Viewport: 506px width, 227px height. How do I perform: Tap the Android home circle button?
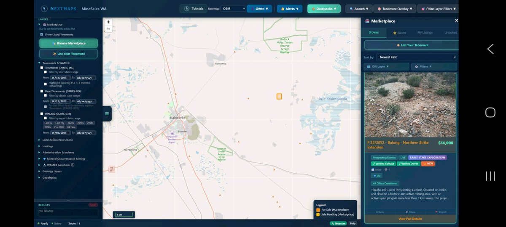tap(490, 112)
